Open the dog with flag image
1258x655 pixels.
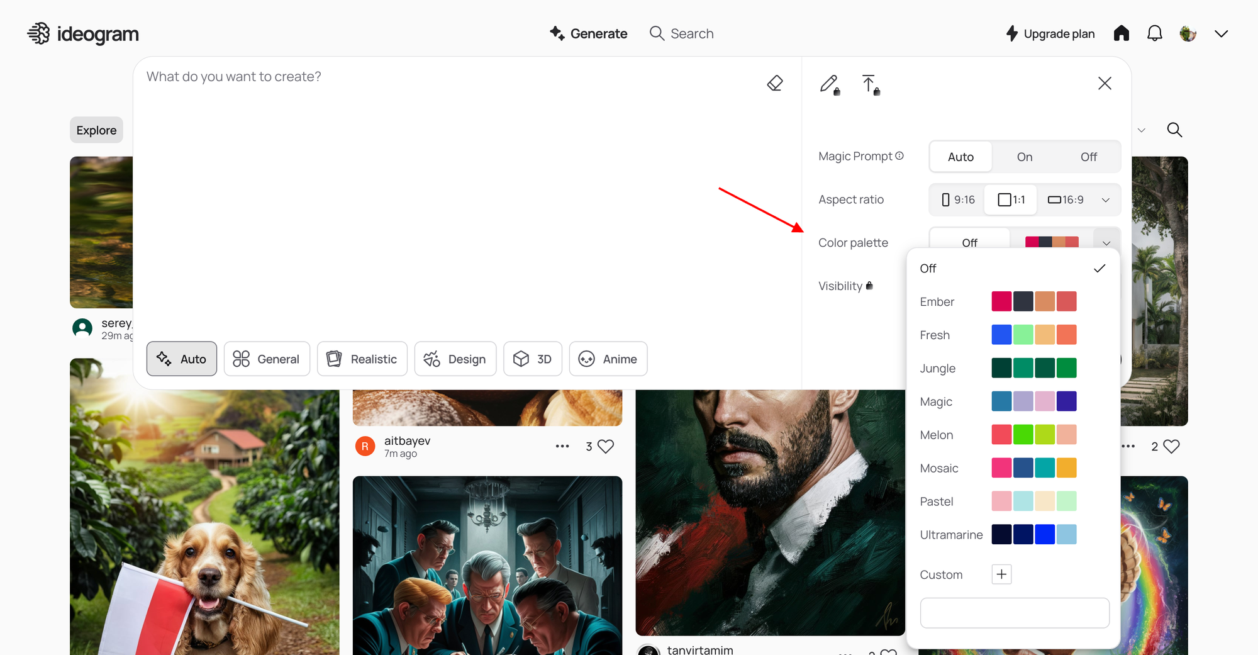coord(204,507)
